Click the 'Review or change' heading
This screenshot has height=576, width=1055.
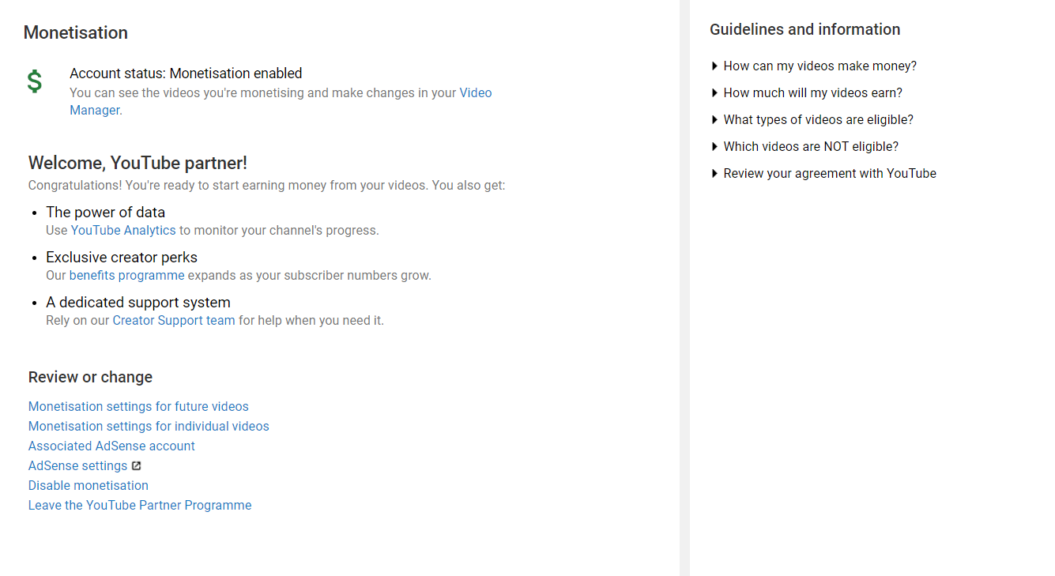pyautogui.click(x=90, y=378)
